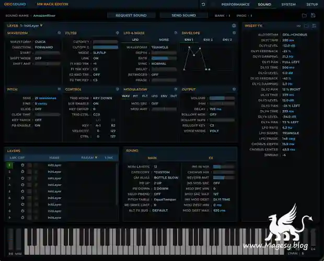Open the load sound folder icon

pos(304,16)
